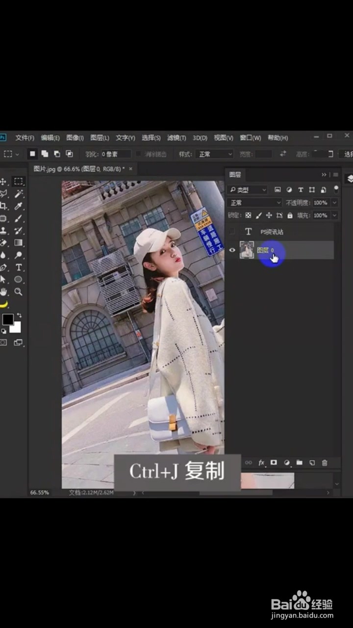Screen dimensions: 353x628
Task: Select the Hand tool
Action: pyautogui.click(x=3, y=291)
